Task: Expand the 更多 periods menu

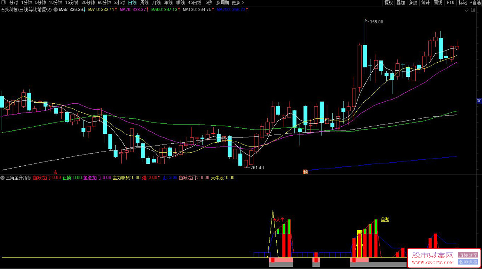Action: tap(237, 3)
